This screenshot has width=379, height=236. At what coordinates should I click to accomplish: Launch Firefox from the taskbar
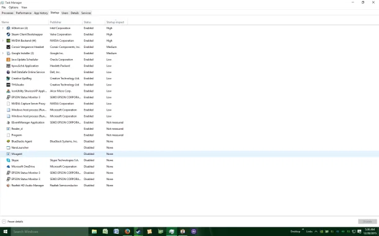(128, 232)
